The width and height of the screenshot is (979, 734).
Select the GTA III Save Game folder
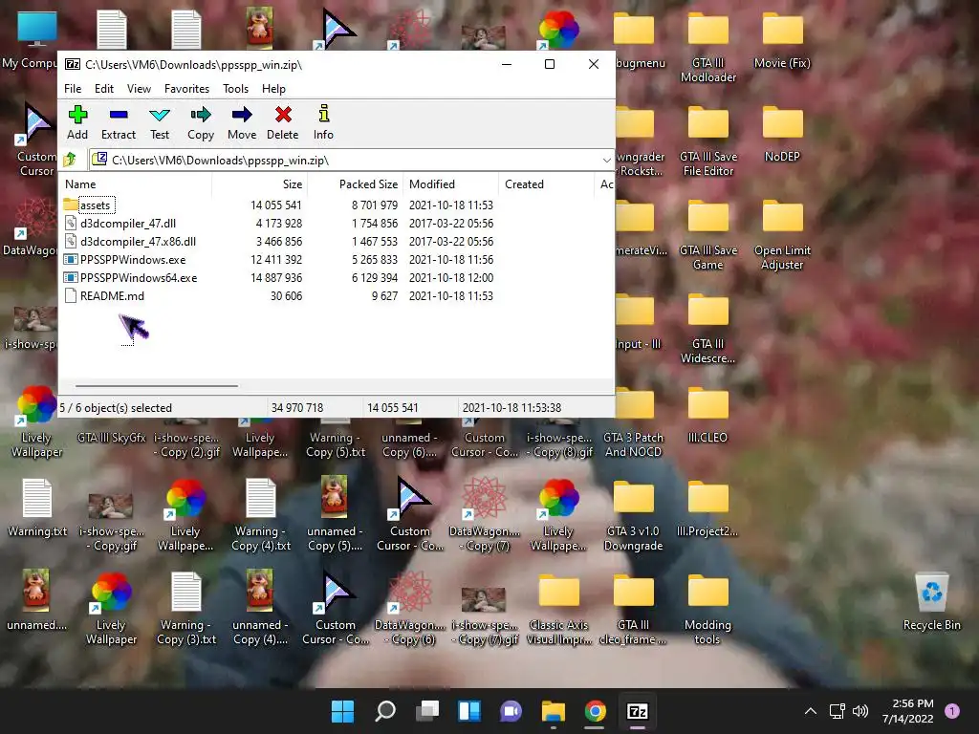tap(708, 235)
